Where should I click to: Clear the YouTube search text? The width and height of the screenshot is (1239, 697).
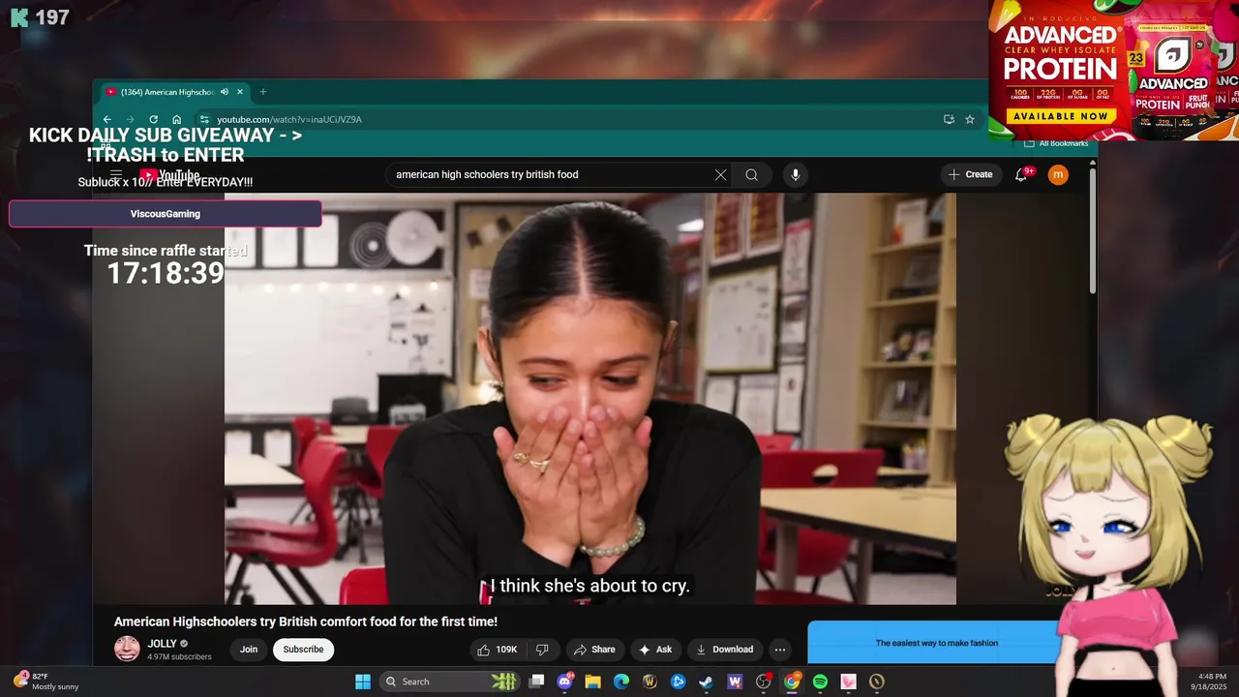tap(720, 175)
